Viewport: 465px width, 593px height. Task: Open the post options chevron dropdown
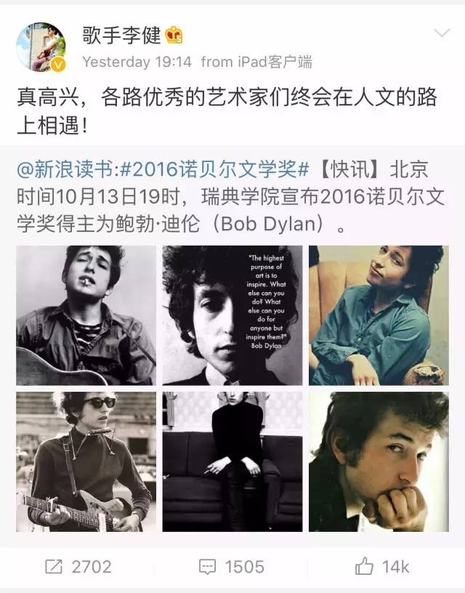442,33
